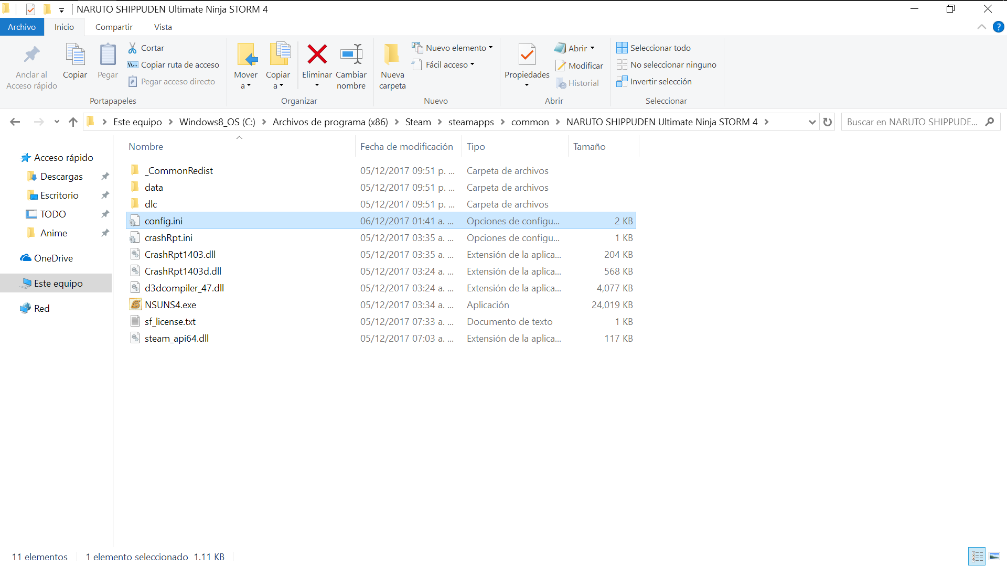Click the Copiar clipboard icon

pos(75,55)
